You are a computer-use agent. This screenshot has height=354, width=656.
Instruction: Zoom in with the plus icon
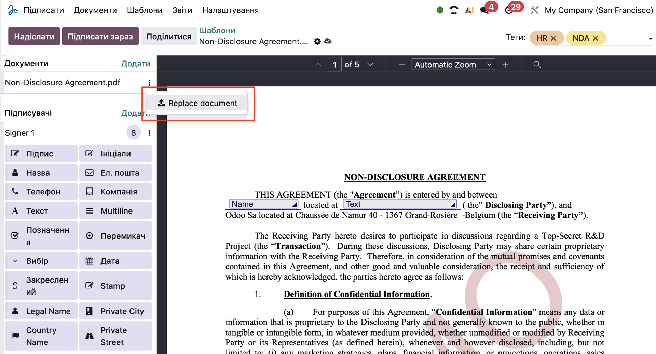pos(505,65)
